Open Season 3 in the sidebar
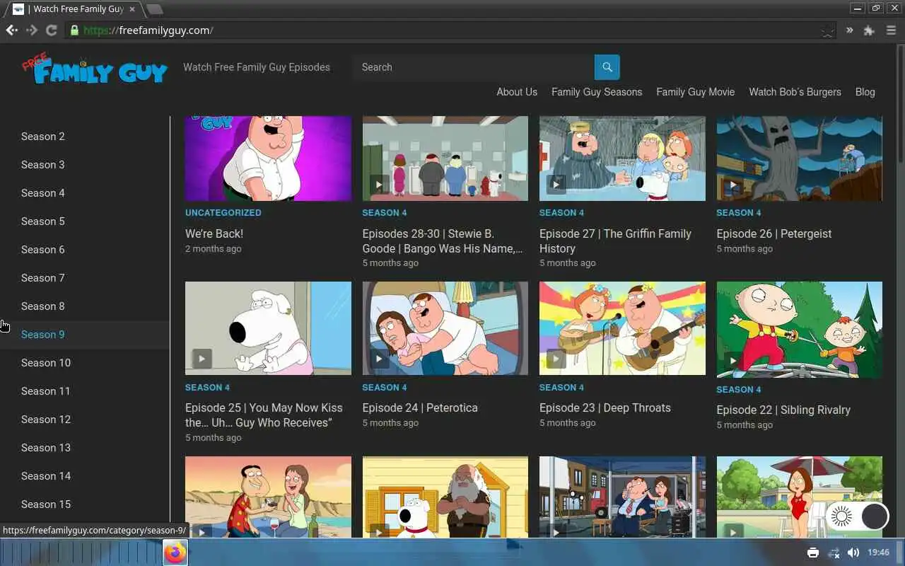This screenshot has height=566, width=905. click(x=43, y=165)
